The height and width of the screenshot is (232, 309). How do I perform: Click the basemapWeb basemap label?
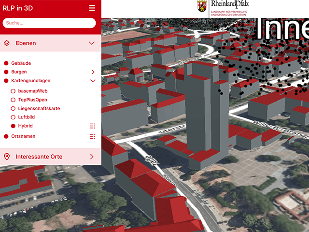tap(33, 91)
